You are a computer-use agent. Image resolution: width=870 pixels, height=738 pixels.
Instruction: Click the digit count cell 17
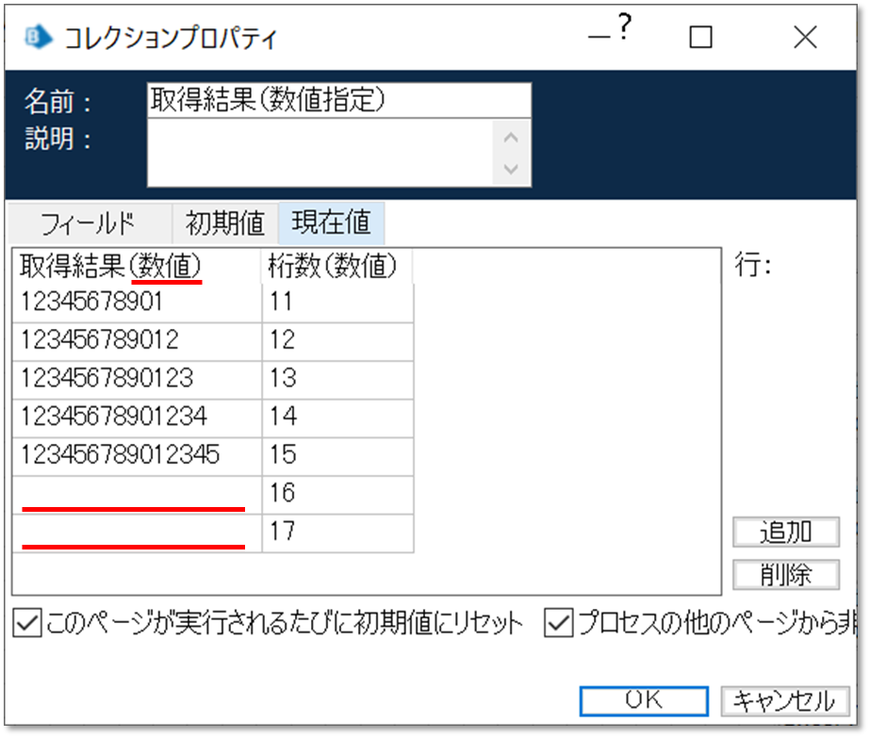(337, 533)
